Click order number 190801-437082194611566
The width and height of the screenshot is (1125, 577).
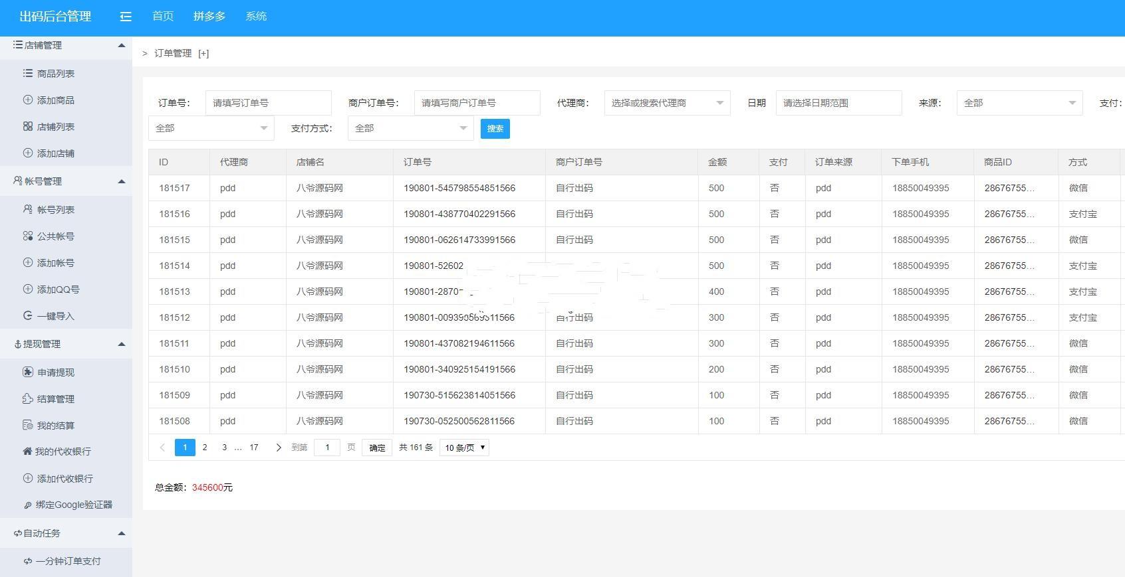click(x=459, y=344)
